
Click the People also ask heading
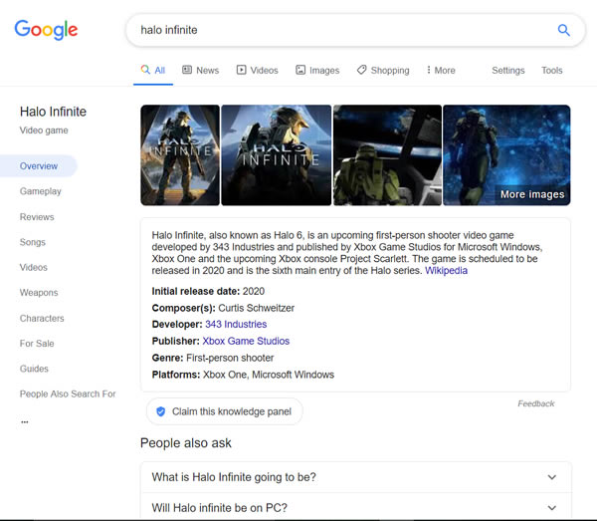[186, 443]
